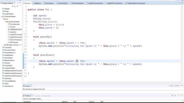Click the Observer project icon
The width and height of the screenshot is (184, 103).
tap(3, 63)
